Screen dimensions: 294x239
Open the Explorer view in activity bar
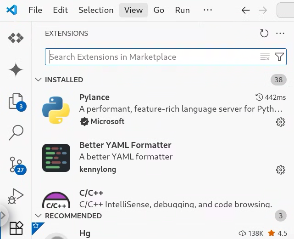click(x=16, y=102)
